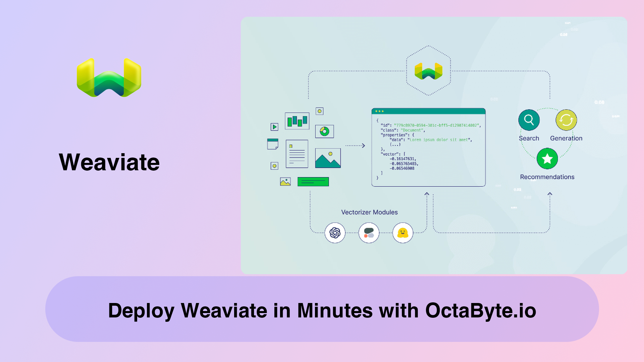Click the Recommendations star icon
The image size is (644, 362).
coord(547,159)
